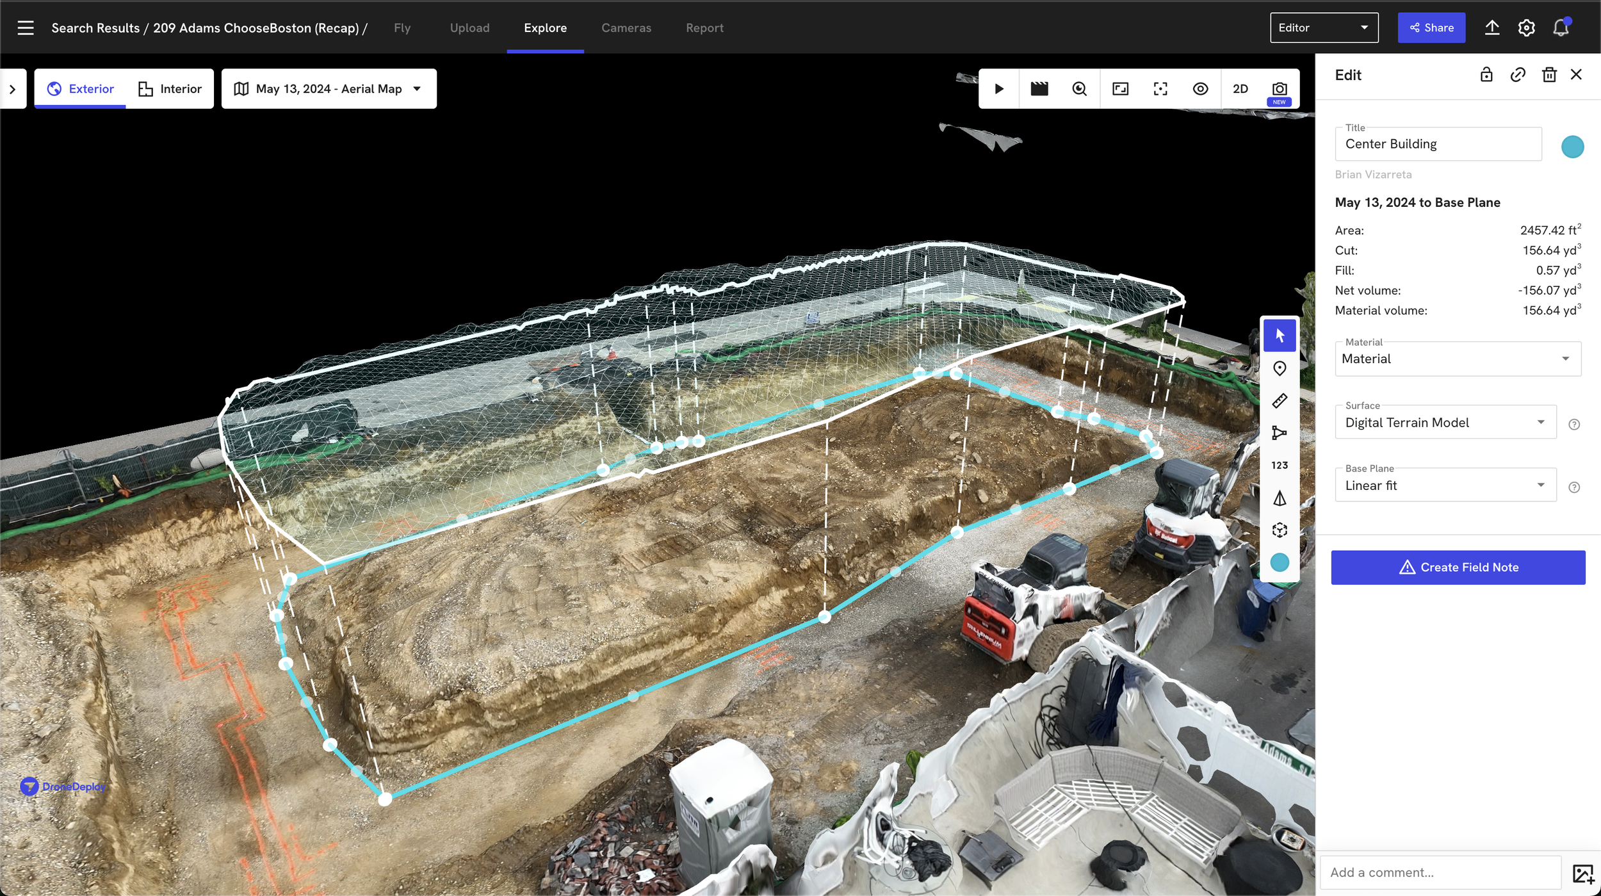Switch to the Cameras tab

pos(626,28)
